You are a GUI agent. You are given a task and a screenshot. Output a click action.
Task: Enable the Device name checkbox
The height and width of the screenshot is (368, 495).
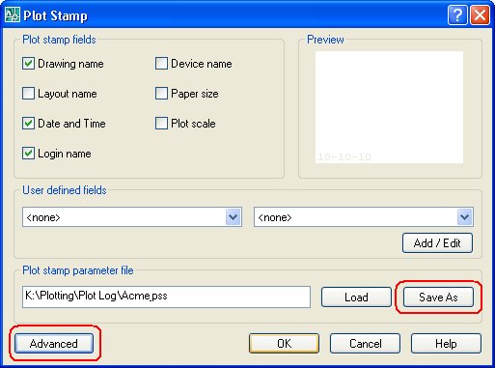(161, 64)
